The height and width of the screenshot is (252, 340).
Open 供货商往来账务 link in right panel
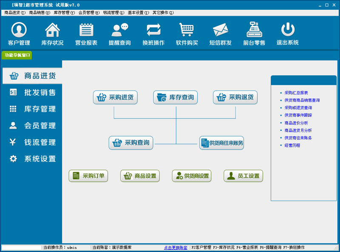click(x=298, y=138)
